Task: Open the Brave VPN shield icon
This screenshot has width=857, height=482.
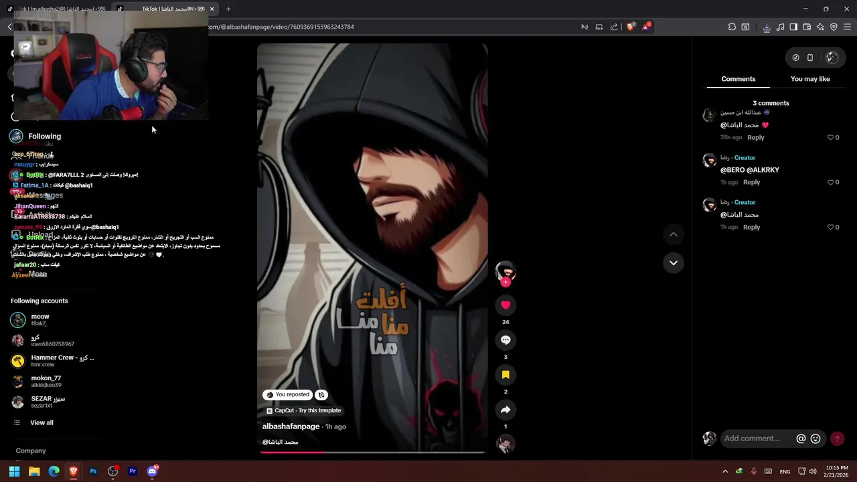Action: 834,27
